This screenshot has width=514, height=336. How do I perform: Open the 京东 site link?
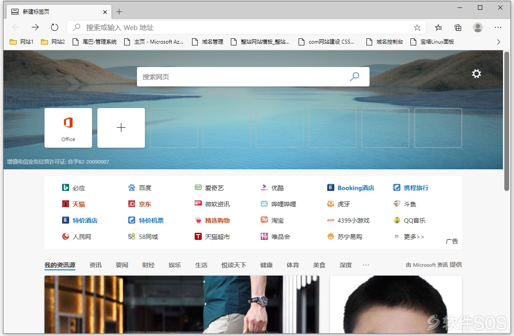coord(140,204)
